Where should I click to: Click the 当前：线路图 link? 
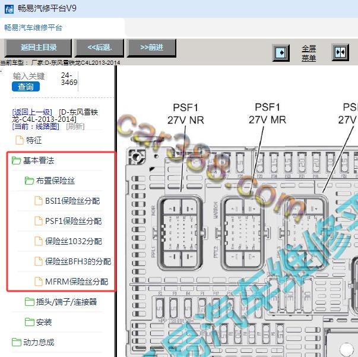(x=36, y=127)
